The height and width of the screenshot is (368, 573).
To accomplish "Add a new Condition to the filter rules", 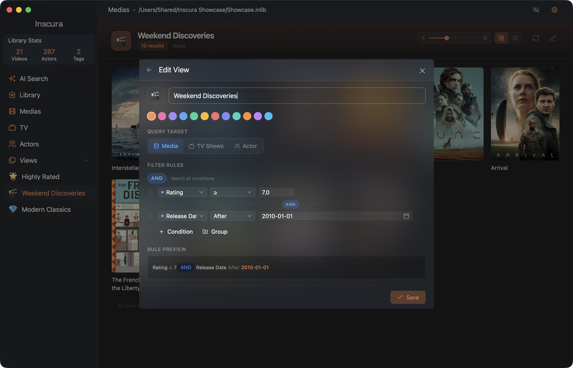I will click(175, 232).
